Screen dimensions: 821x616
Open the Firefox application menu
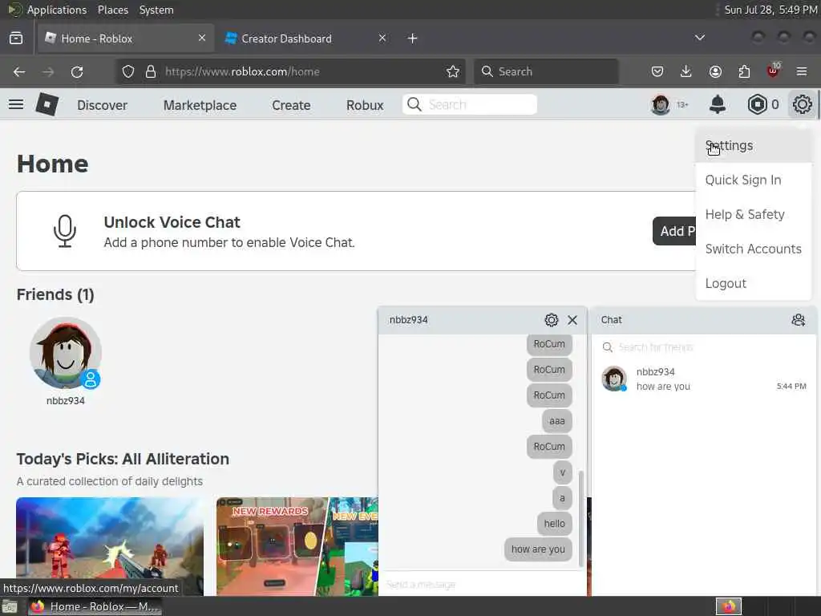(802, 71)
